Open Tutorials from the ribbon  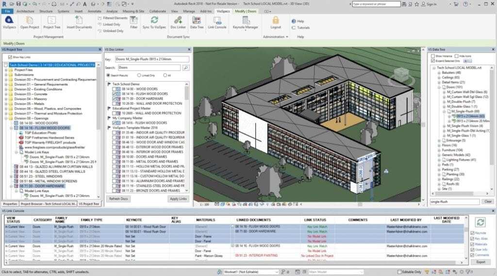pos(301,28)
